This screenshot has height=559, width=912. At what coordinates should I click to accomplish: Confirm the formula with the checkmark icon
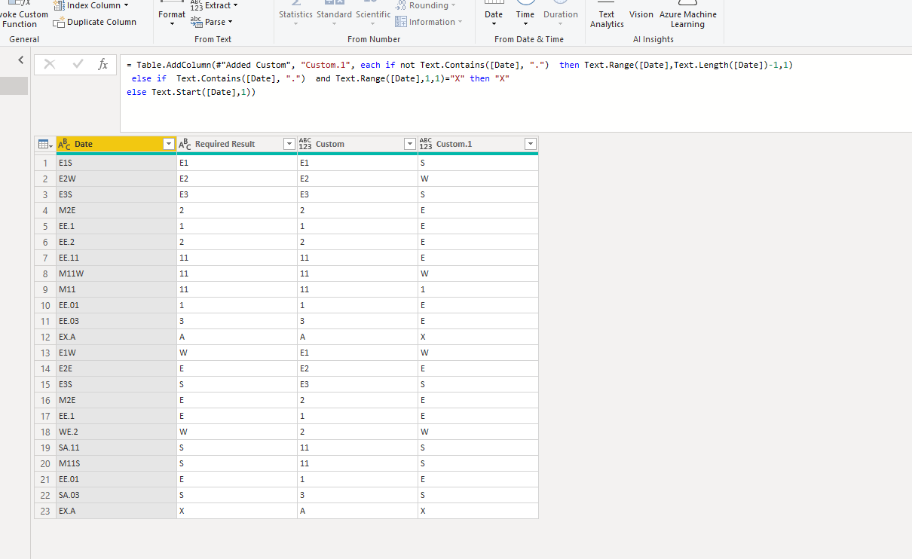[78, 65]
